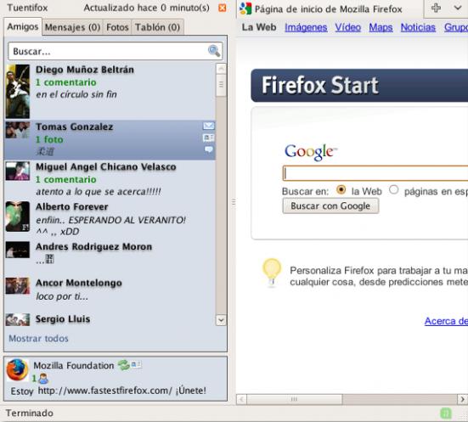The height and width of the screenshot is (422, 468).
Task: Click Diego Muñoz Beltrán's profile thumbnail
Action: [x=18, y=92]
